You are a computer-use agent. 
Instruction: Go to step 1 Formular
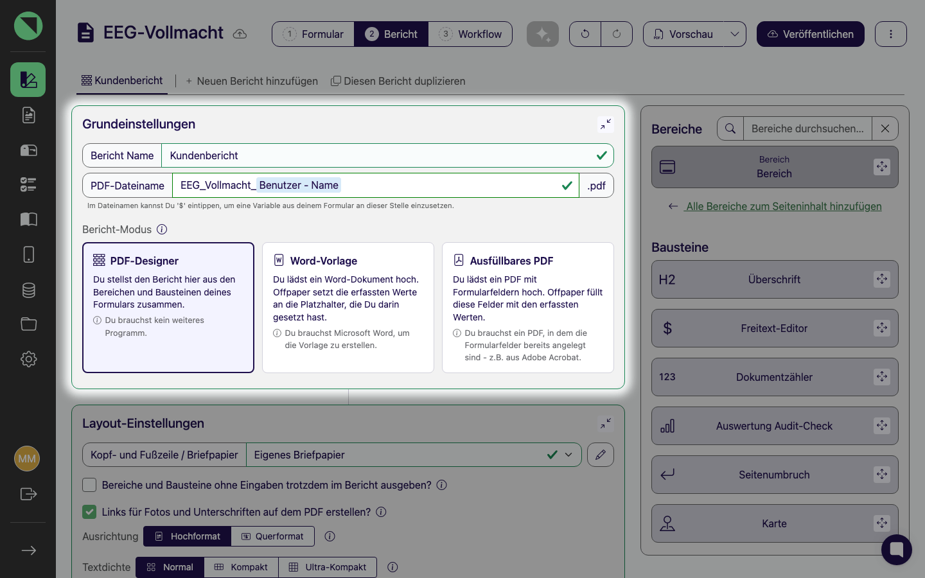[x=313, y=34]
